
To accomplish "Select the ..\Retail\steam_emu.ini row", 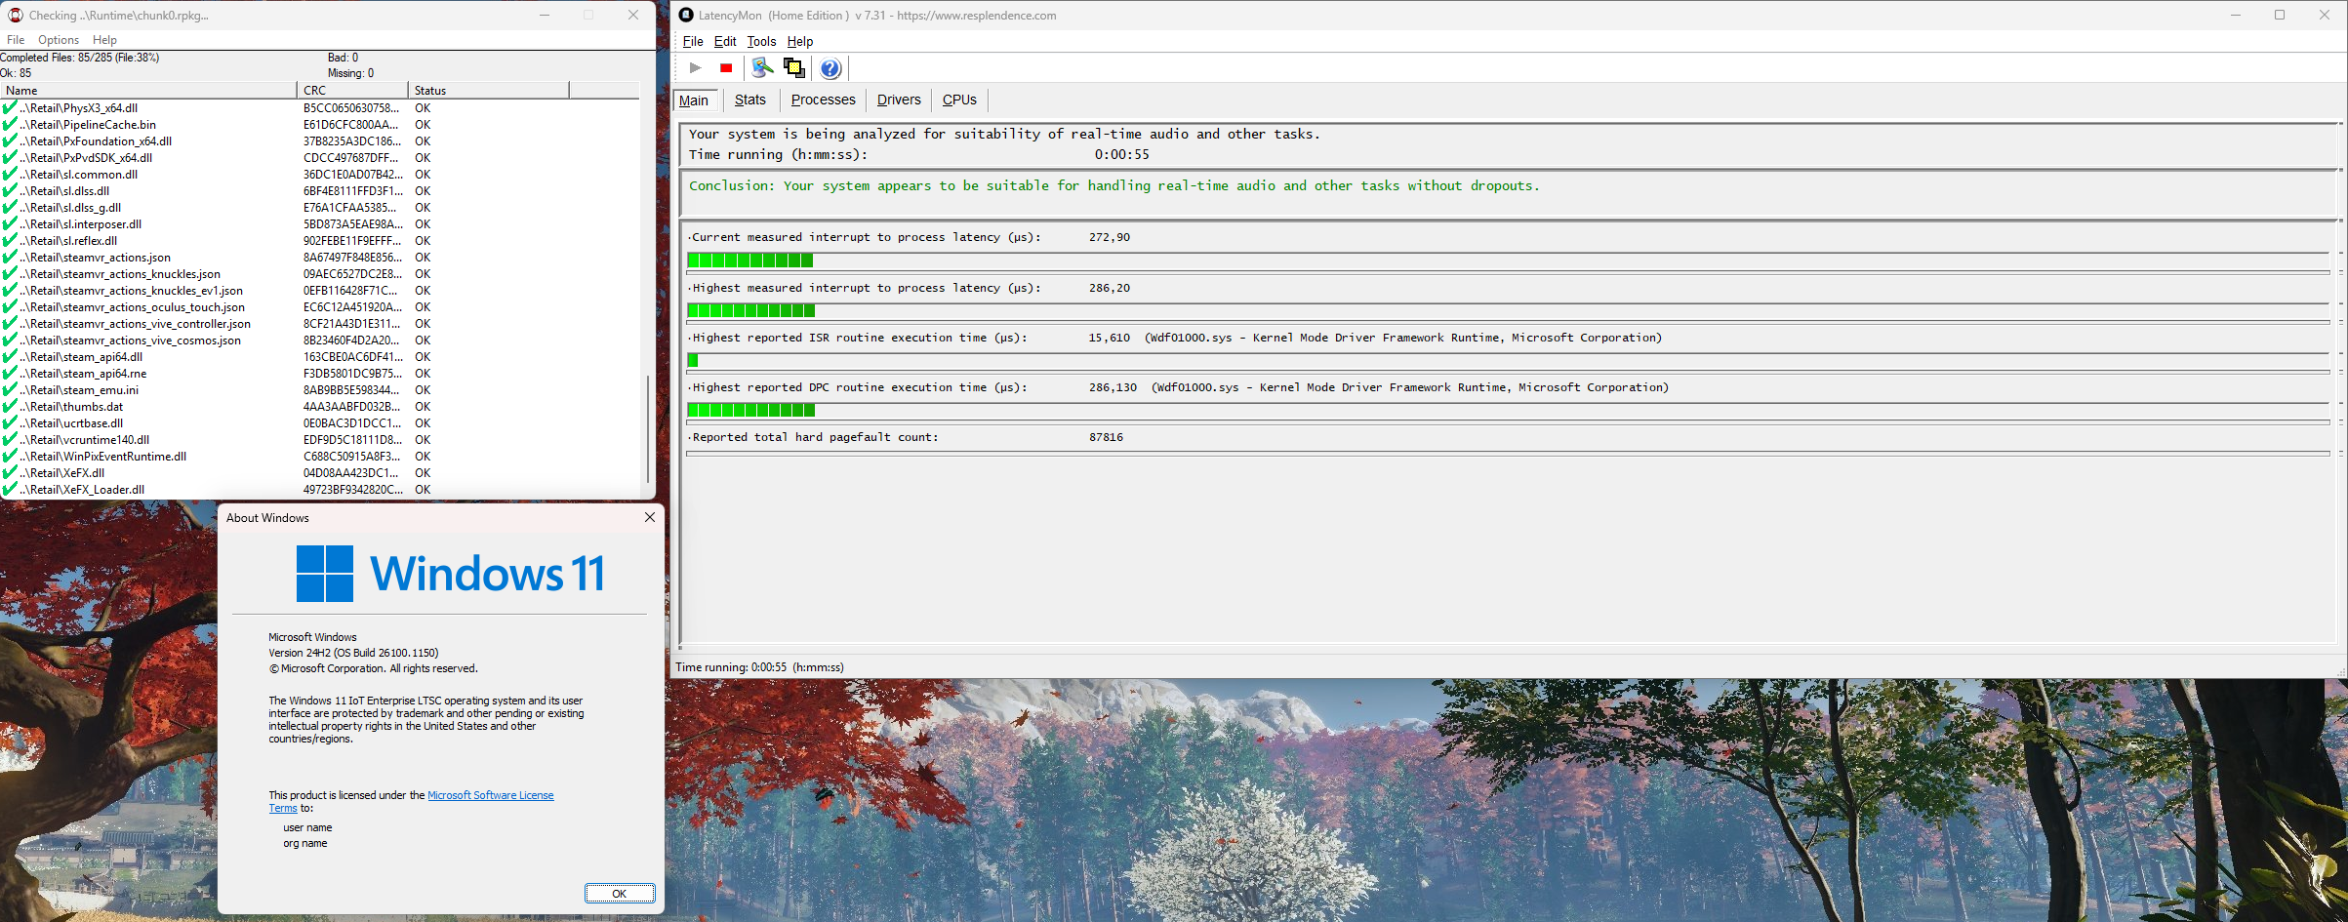I will point(320,390).
